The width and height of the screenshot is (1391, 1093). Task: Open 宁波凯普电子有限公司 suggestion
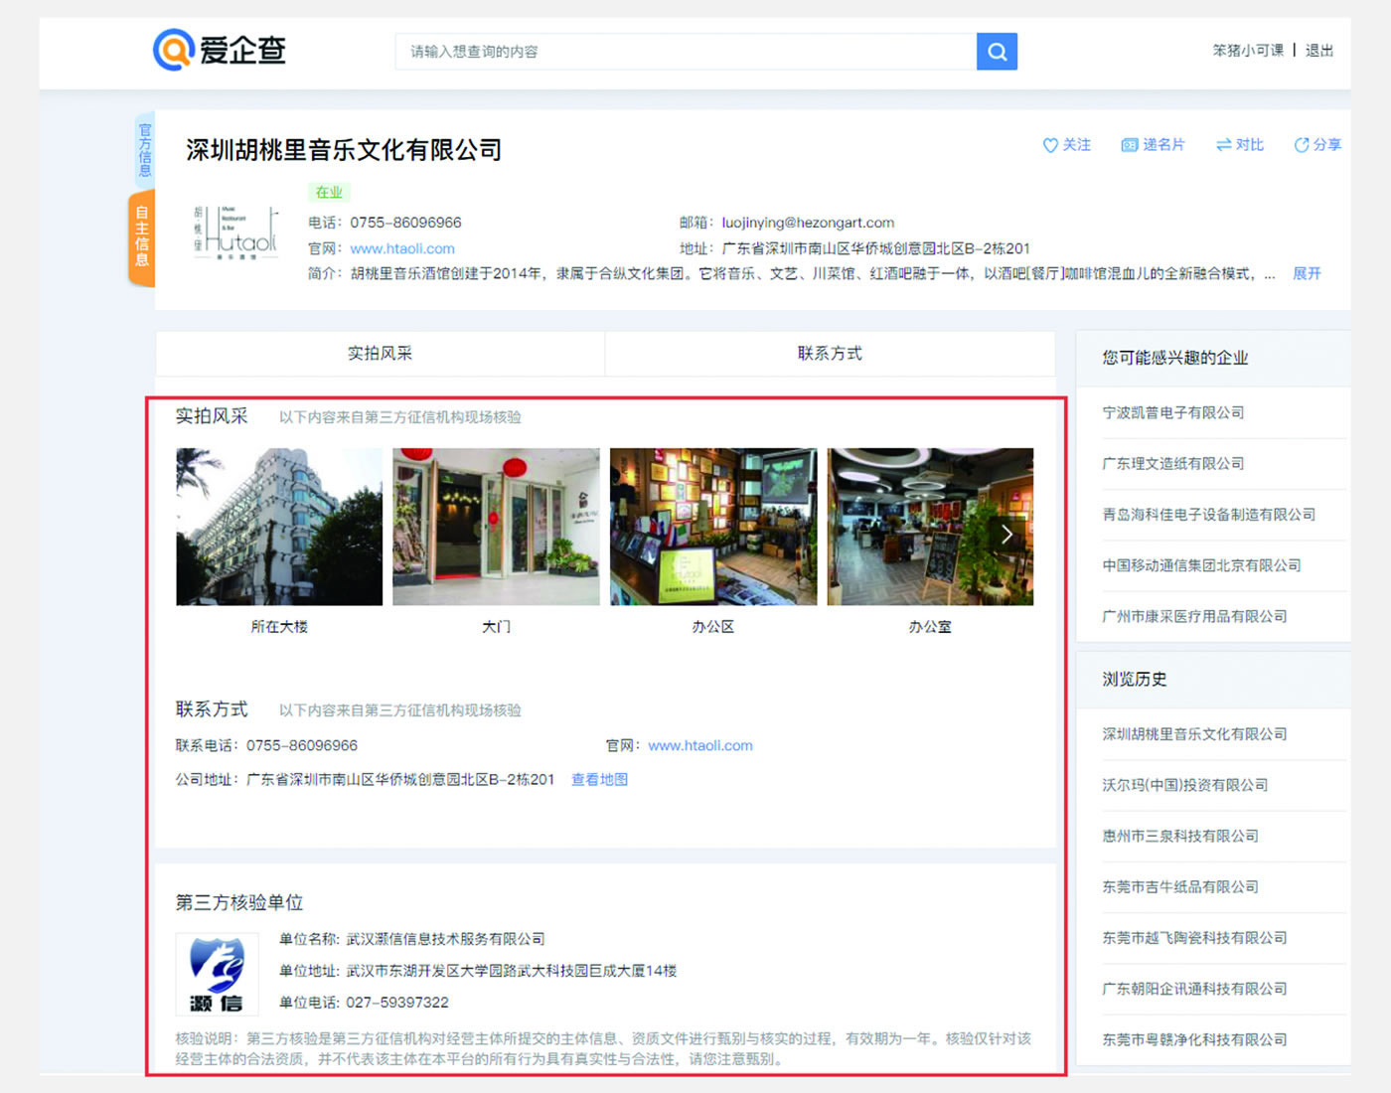(x=1173, y=412)
